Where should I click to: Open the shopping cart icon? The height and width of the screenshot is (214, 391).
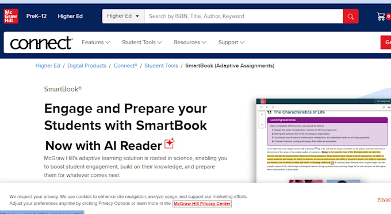click(x=381, y=17)
